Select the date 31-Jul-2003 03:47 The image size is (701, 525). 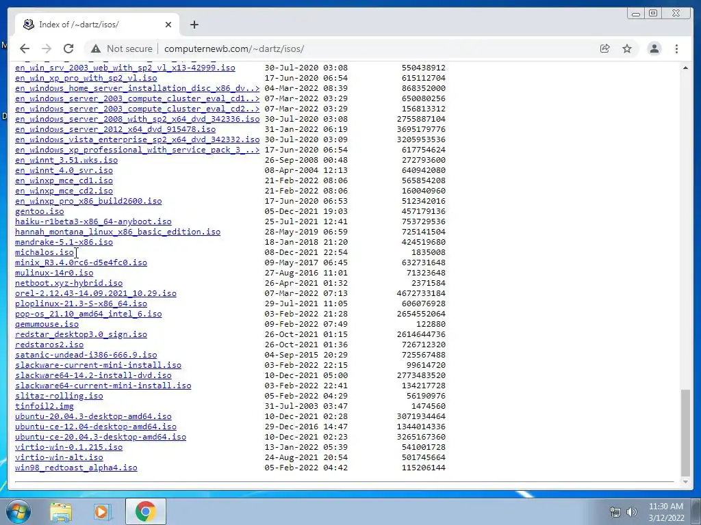(x=306, y=406)
